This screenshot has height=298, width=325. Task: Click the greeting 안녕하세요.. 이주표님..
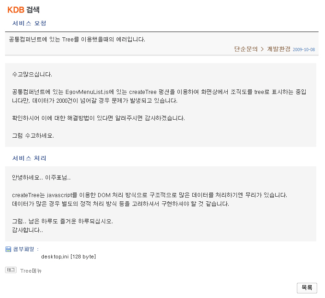click(41, 177)
